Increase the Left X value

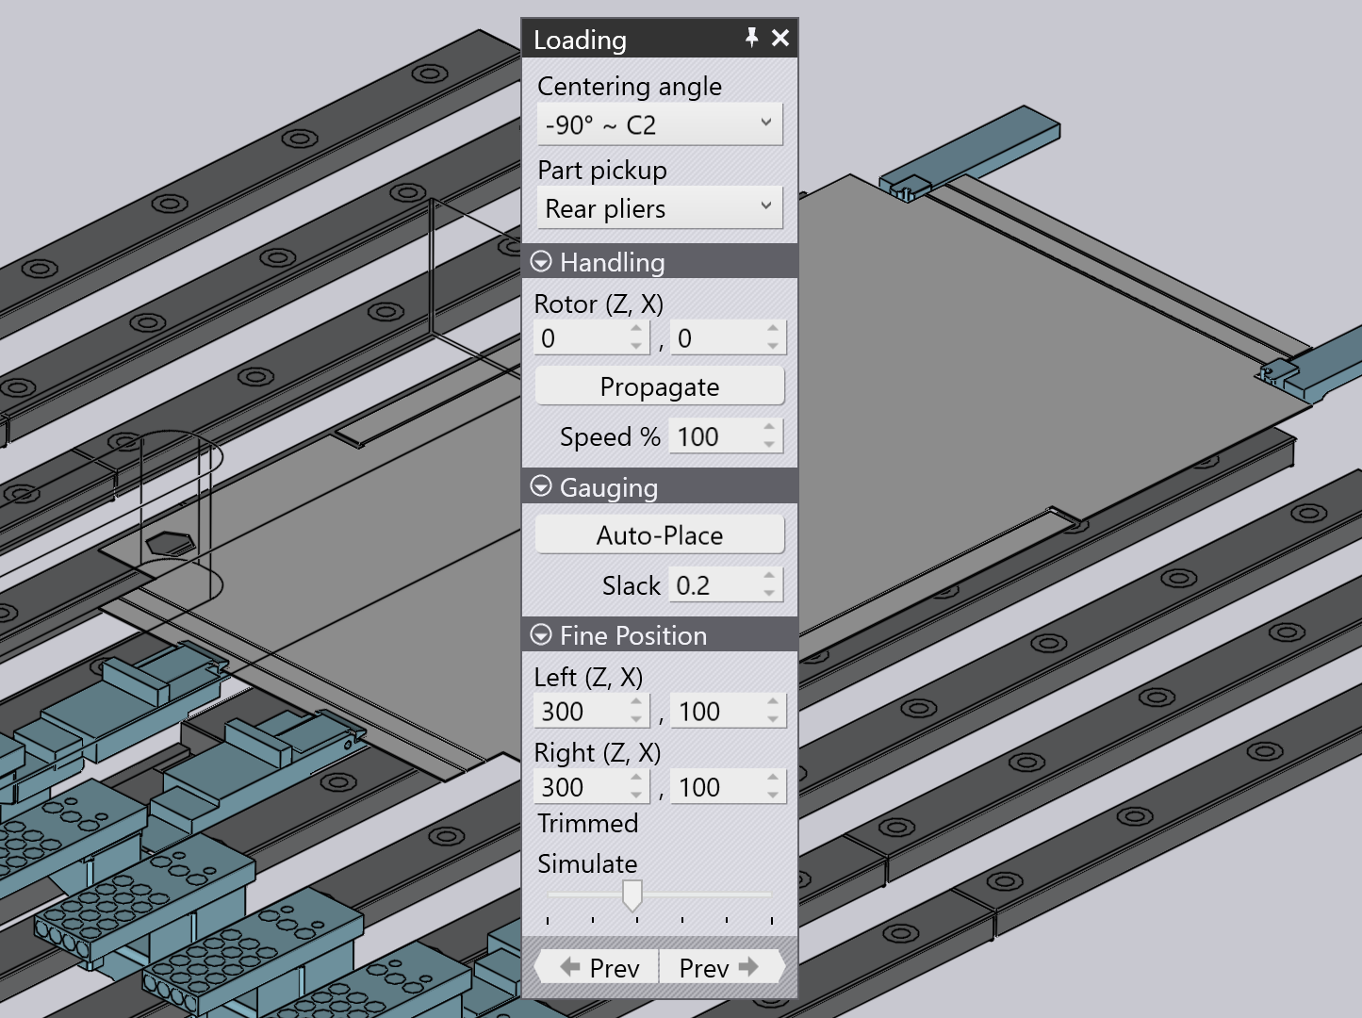773,702
